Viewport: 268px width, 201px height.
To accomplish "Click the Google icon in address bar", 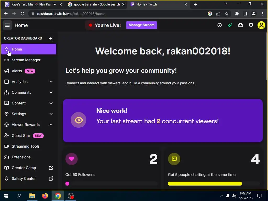I will coord(210,14).
